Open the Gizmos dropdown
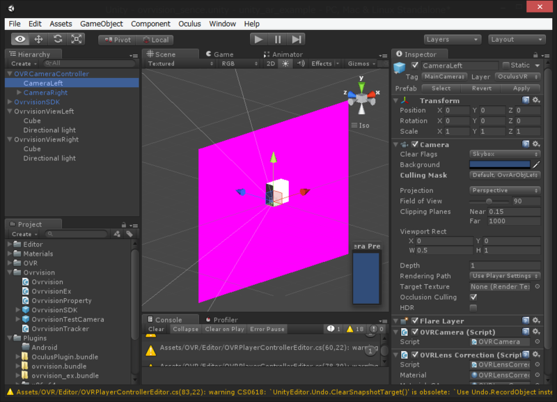 pos(361,63)
